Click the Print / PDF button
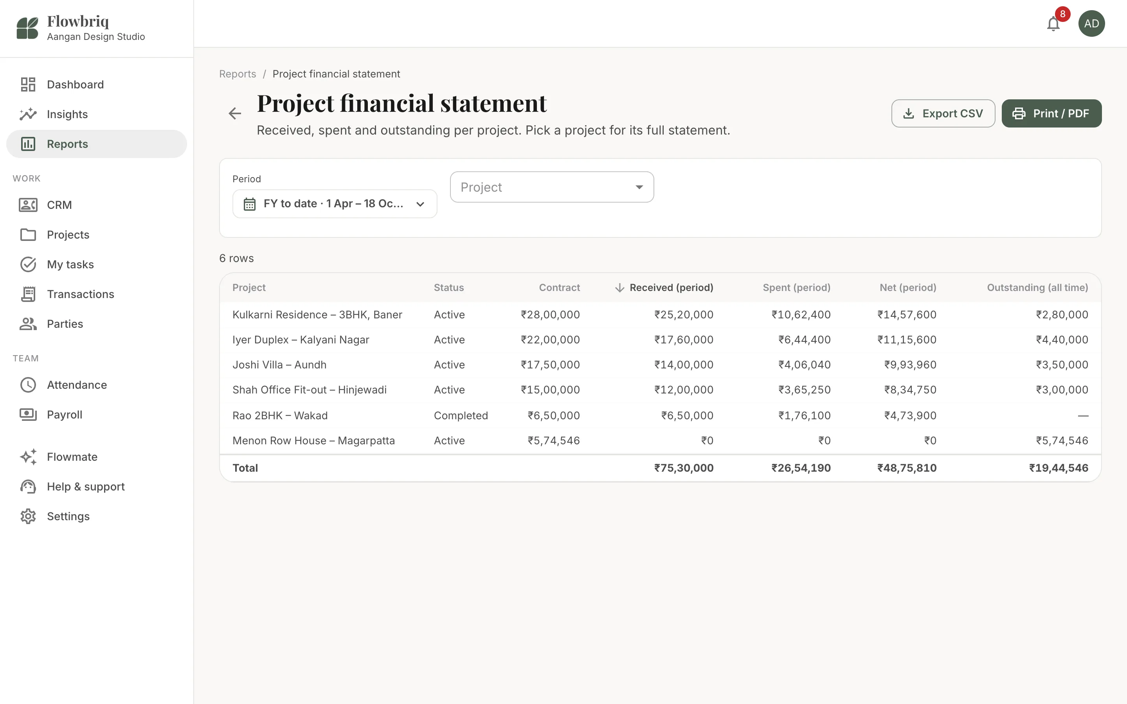The height and width of the screenshot is (704, 1127). pyautogui.click(x=1051, y=113)
